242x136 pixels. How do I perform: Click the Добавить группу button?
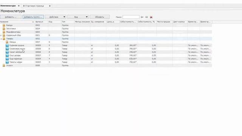coord(33,17)
